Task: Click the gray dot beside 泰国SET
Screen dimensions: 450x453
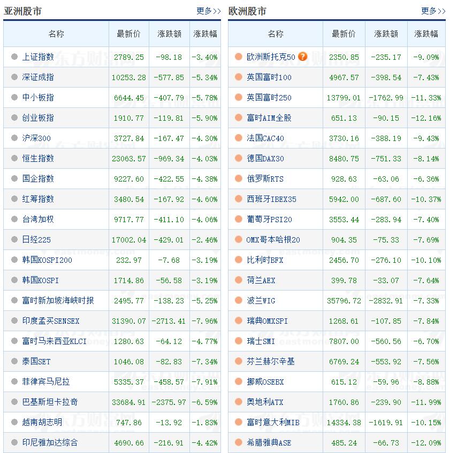Action: (x=14, y=361)
